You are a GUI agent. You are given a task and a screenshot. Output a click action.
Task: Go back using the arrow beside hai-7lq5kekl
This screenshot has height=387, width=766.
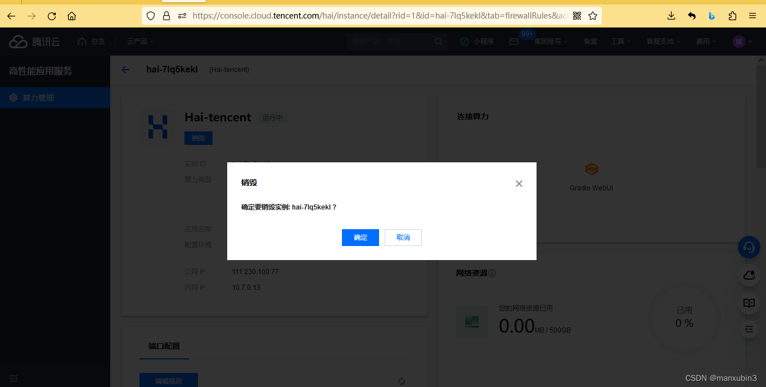125,70
